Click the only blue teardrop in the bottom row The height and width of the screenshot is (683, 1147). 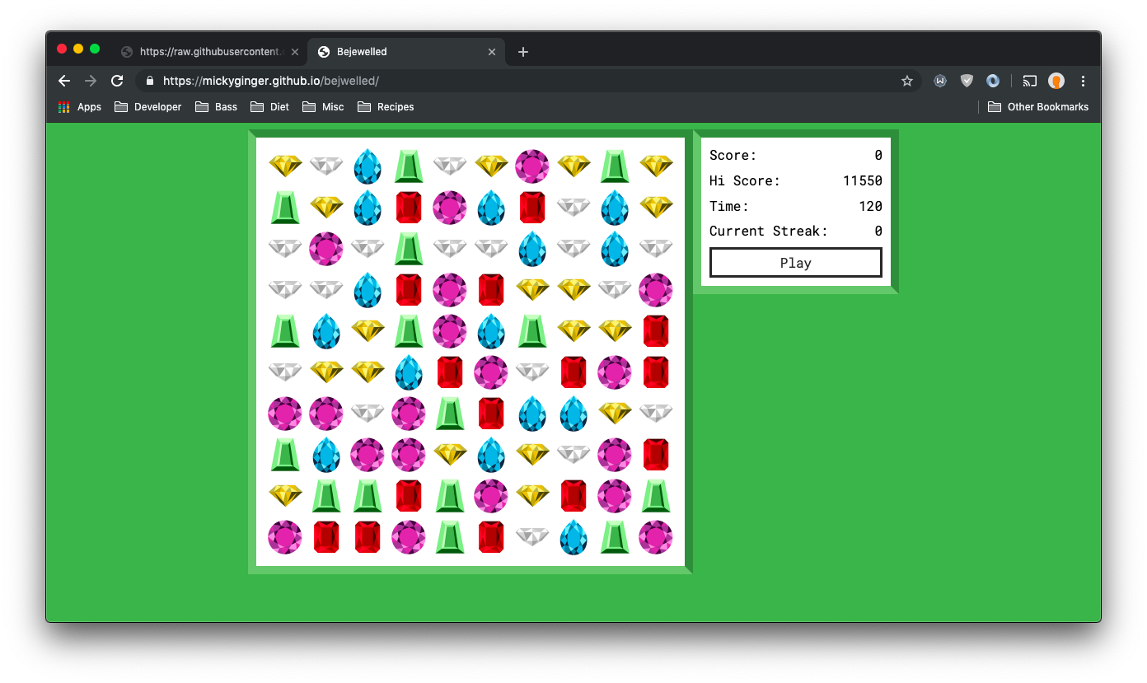(573, 536)
